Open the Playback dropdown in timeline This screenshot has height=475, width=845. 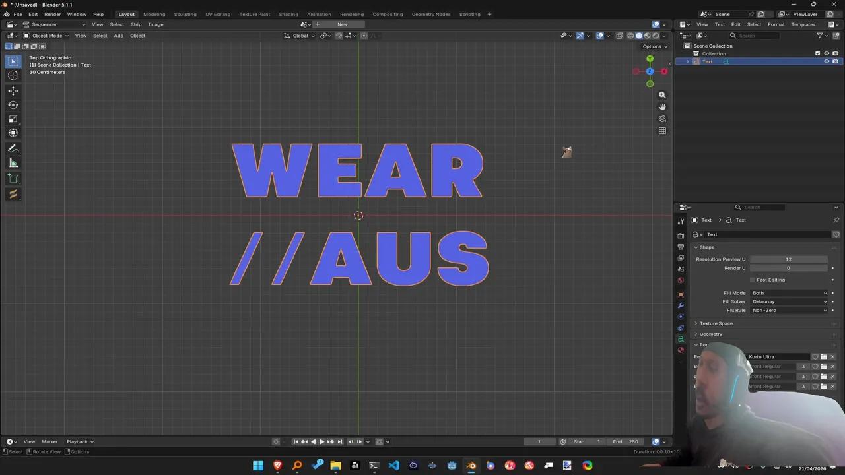79,441
